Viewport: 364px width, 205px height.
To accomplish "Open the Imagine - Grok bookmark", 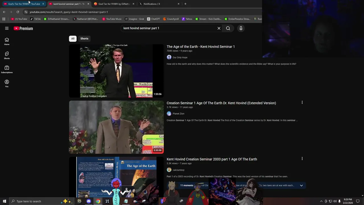I will (135, 19).
